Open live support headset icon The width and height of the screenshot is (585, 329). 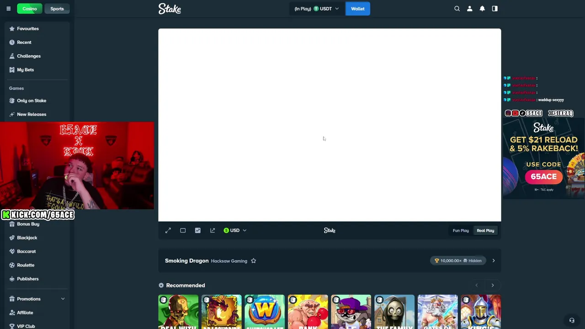pyautogui.click(x=571, y=320)
